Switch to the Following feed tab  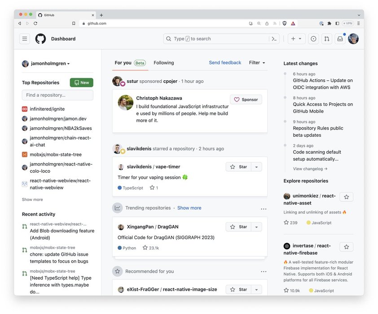pos(164,63)
